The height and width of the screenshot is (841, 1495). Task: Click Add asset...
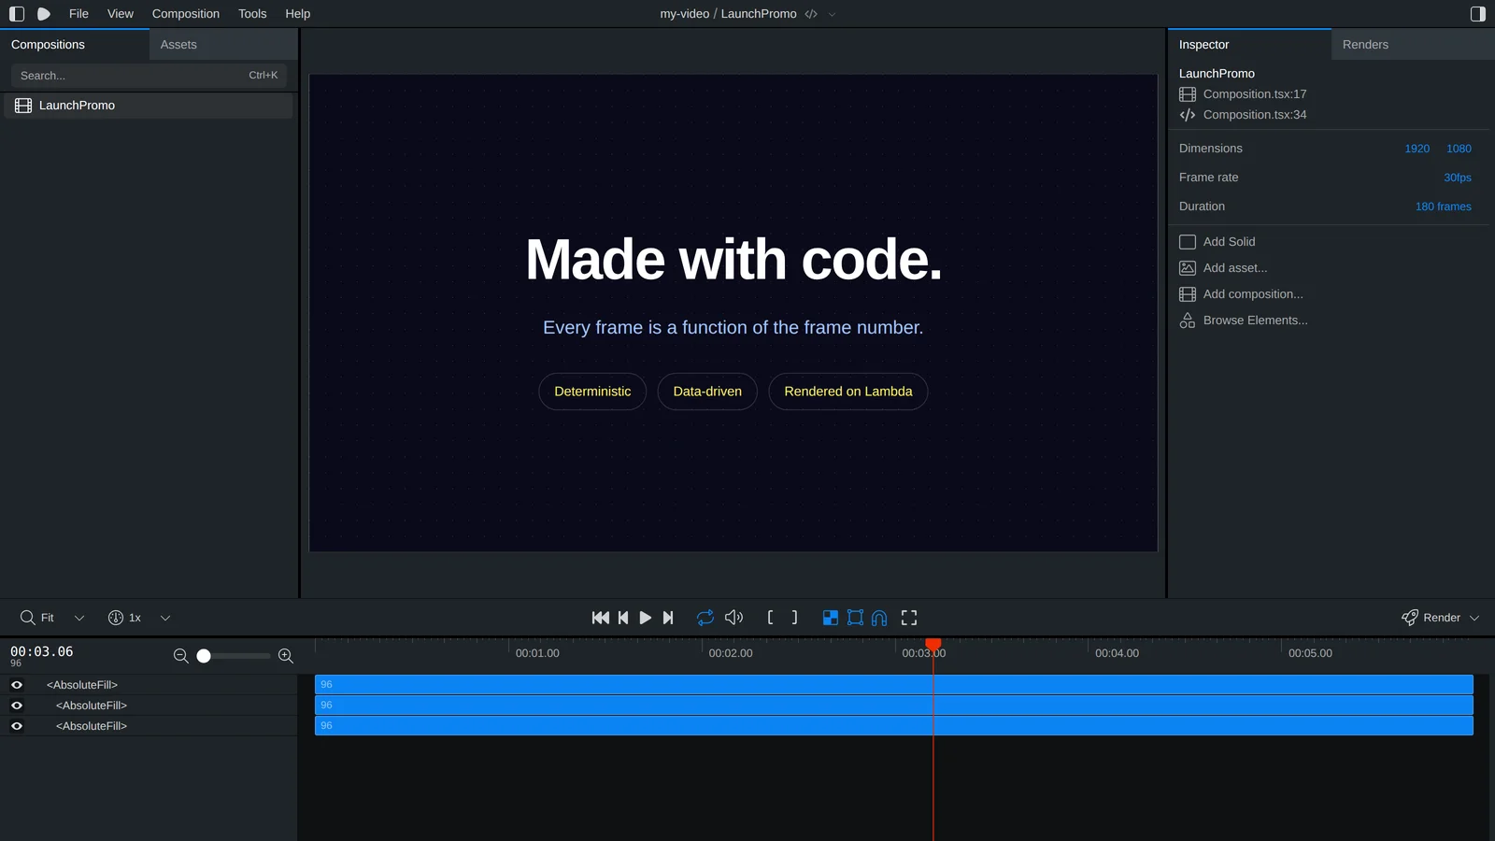pos(1235,268)
